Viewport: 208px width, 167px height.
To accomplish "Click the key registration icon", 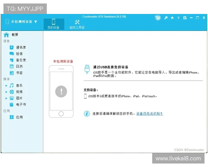I will pyautogui.click(x=166, y=18).
